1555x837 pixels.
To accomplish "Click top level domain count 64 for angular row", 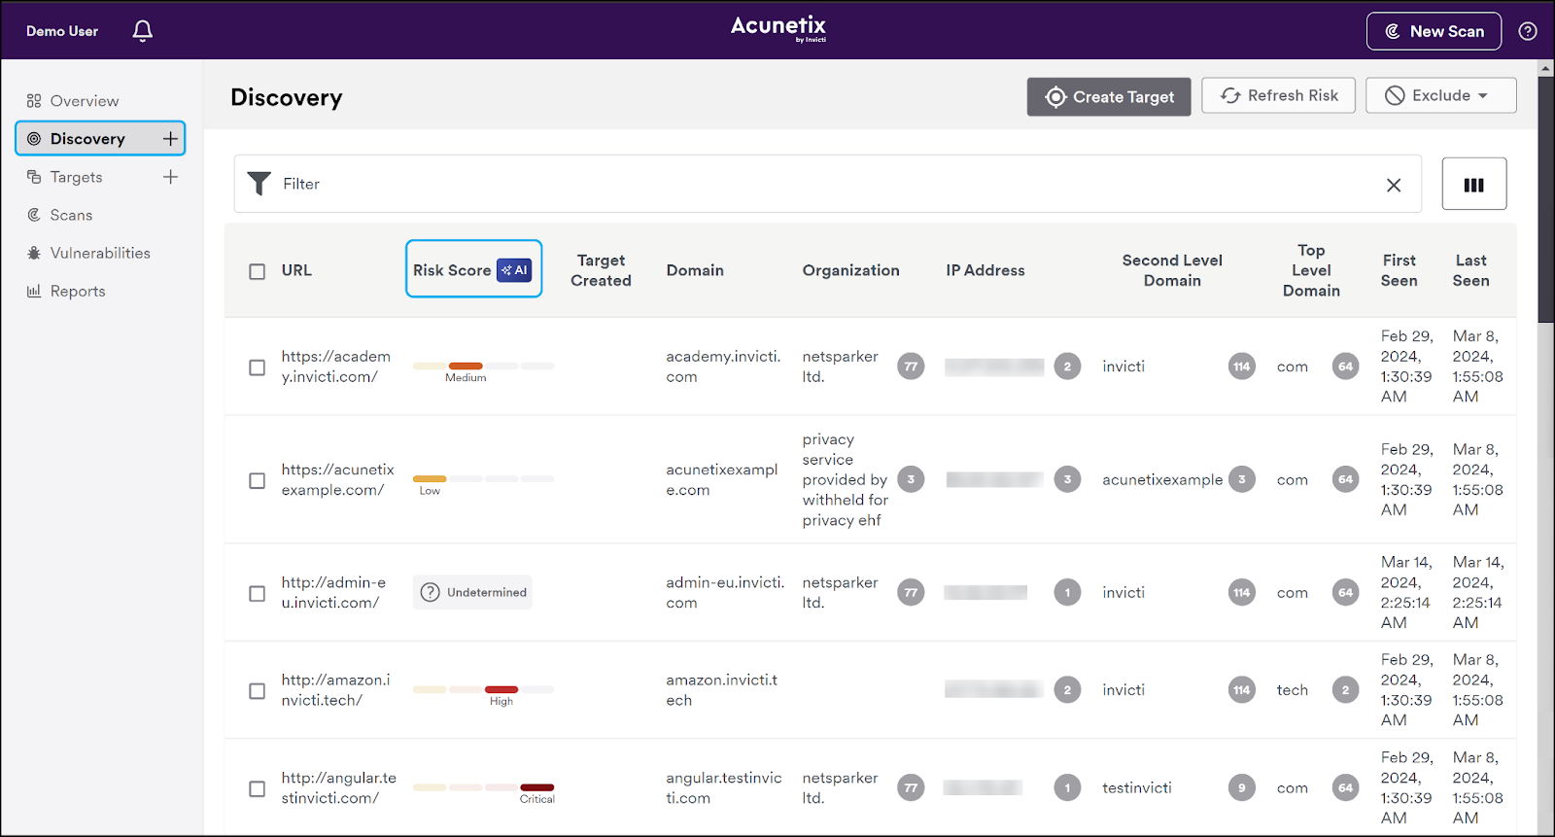I will coord(1345,788).
